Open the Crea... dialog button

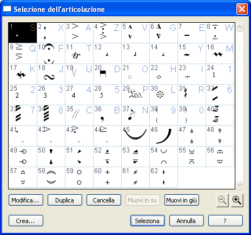26,220
